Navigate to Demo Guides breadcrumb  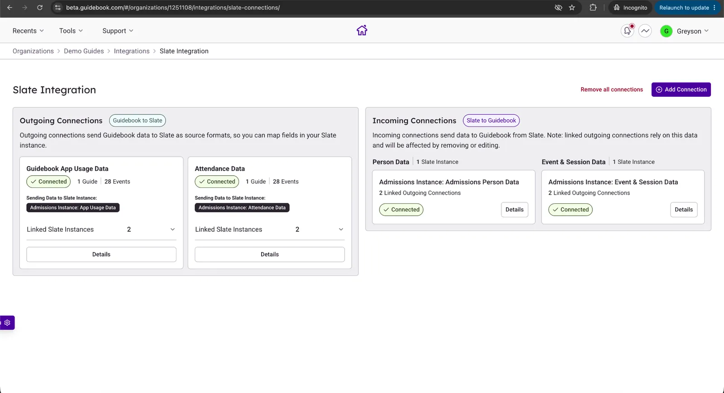[84, 51]
